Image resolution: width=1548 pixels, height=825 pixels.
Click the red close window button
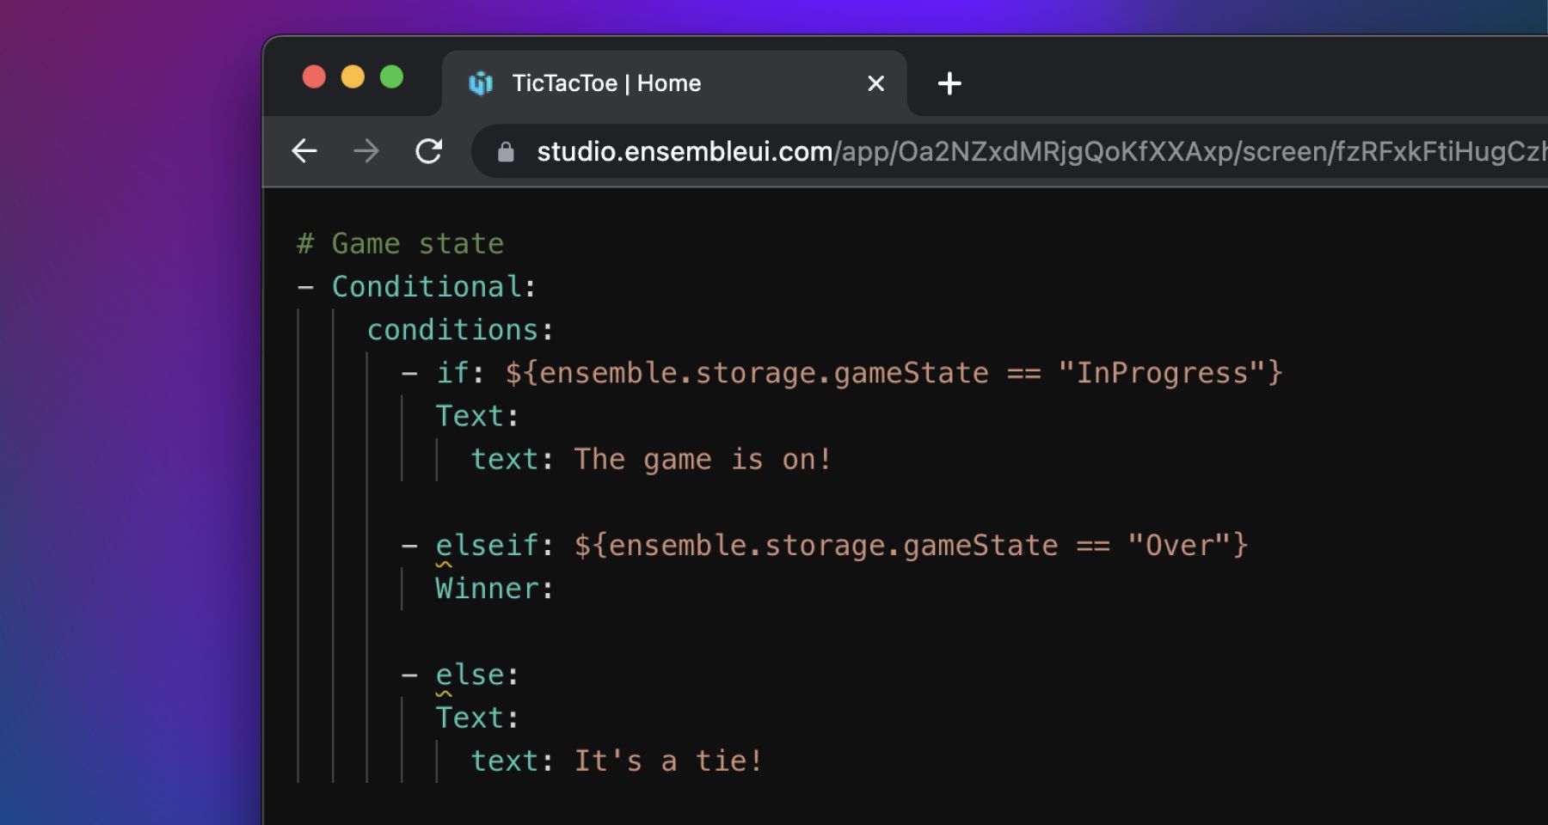[314, 77]
